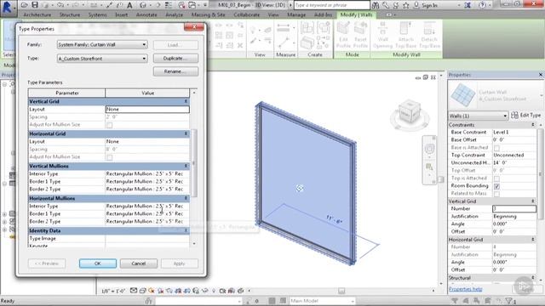Image resolution: width=545 pixels, height=306 pixels.
Task: Collapse the Vertical Grid group in Type Properties
Action: [x=186, y=101]
